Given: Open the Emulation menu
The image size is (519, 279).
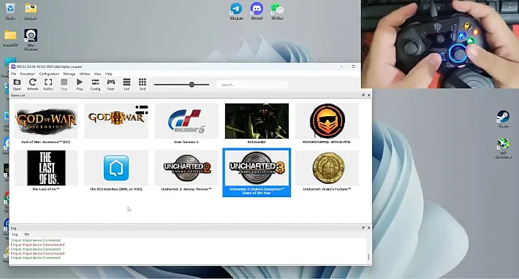Looking at the screenshot, I should coord(28,74).
